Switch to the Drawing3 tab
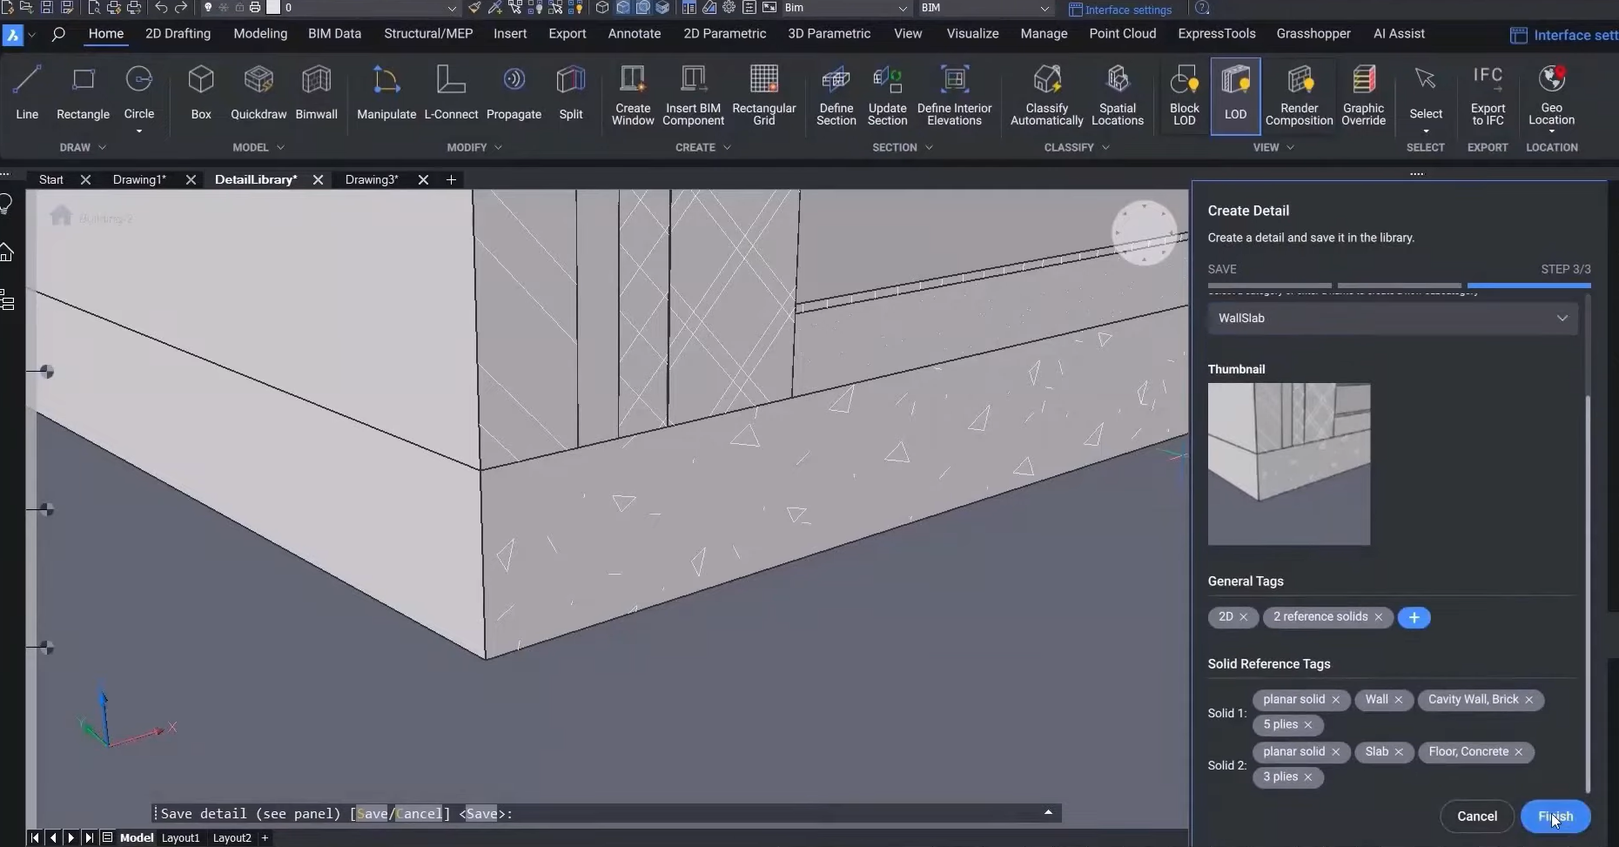 pyautogui.click(x=372, y=180)
